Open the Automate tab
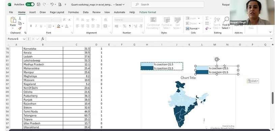 (119, 12)
